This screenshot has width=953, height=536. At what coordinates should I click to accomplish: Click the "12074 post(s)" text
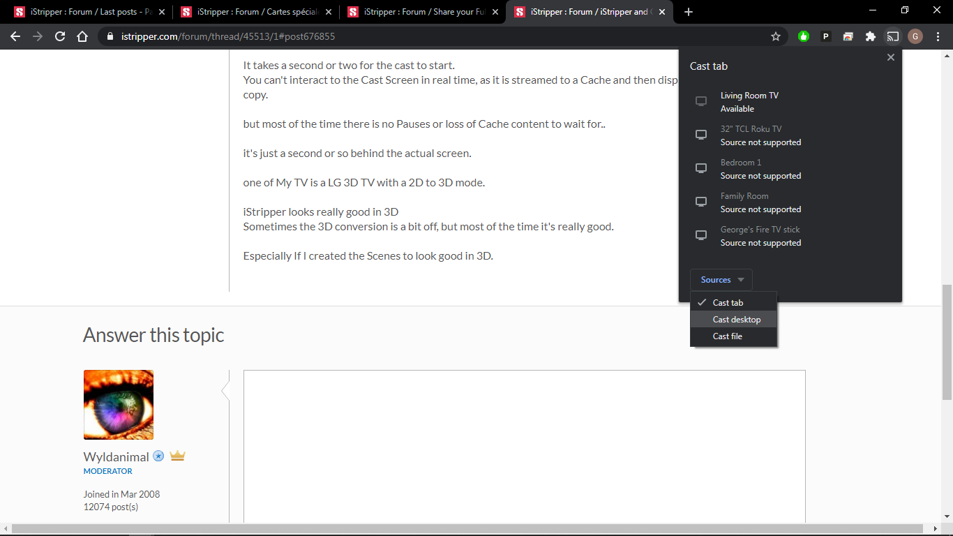pos(111,507)
